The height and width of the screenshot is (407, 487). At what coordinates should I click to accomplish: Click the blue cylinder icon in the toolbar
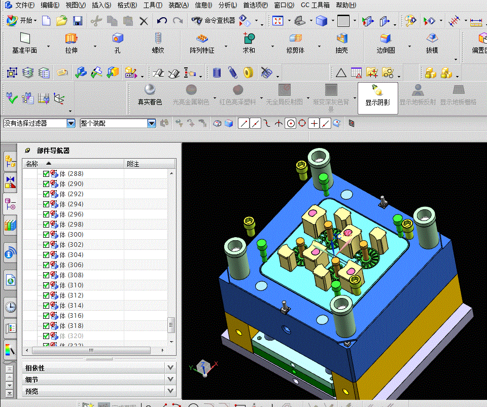[217, 73]
